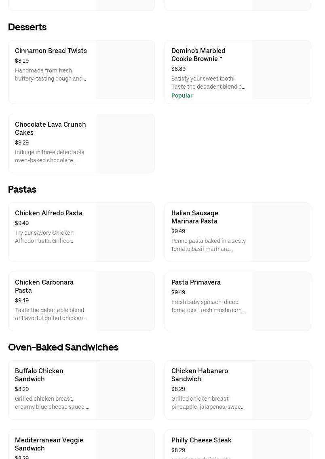Screen dimensions: 325x459
Task: Click the Chocolate Lava Crunch Cakes thumbnail
Action: (x=125, y=144)
